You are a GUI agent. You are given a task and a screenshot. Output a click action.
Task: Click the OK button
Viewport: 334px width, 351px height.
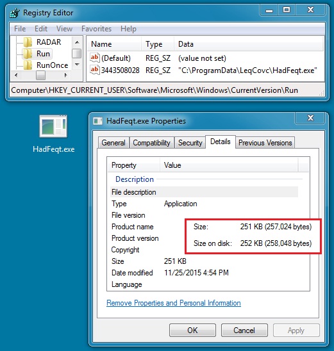tap(193, 330)
